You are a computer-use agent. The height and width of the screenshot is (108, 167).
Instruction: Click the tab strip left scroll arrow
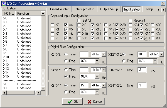(159, 10)
